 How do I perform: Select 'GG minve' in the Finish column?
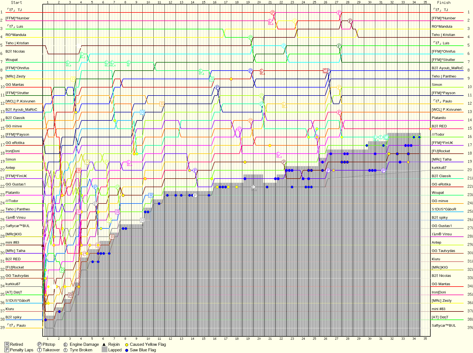pos(440,201)
